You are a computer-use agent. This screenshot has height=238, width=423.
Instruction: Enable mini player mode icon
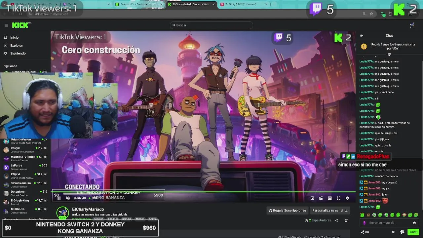pos(312,198)
